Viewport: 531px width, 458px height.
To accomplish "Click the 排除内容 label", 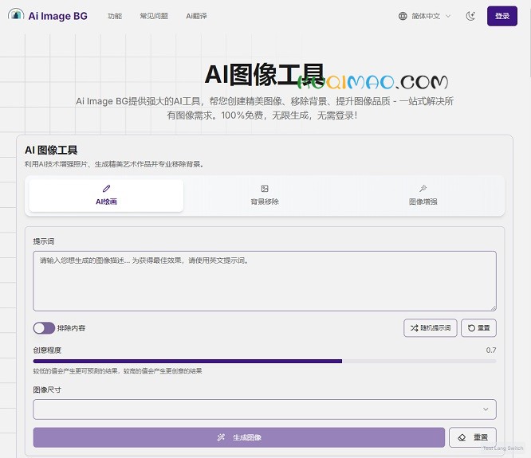I will [x=71, y=328].
